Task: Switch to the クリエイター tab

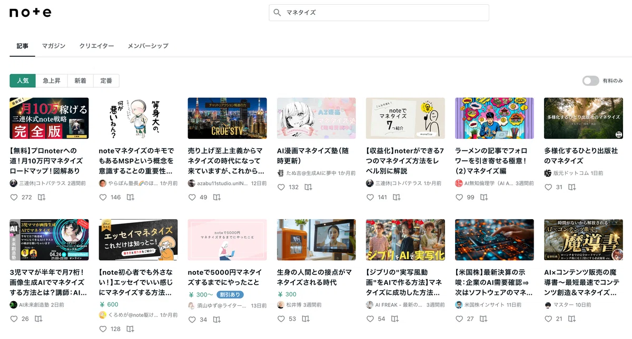Action: (96, 46)
